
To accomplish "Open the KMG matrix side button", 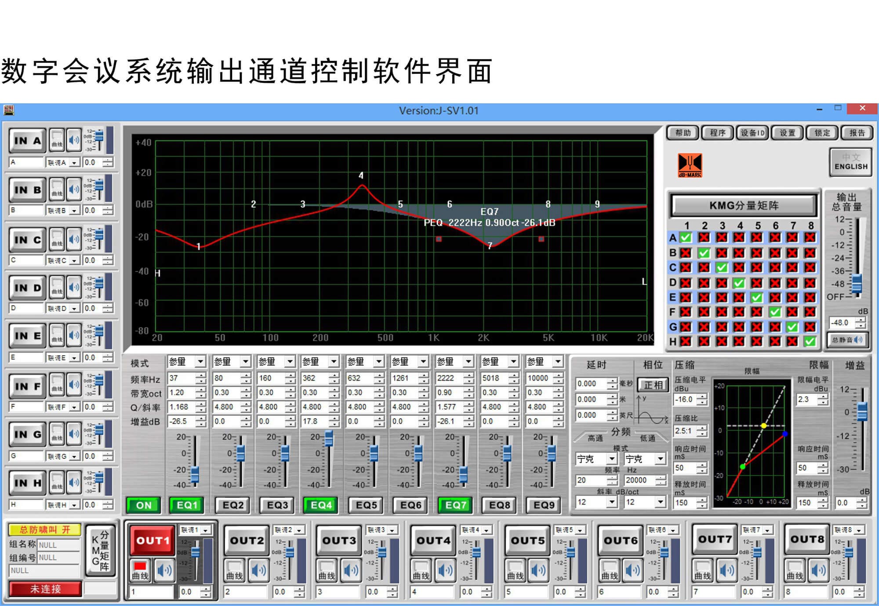I will pyautogui.click(x=100, y=551).
